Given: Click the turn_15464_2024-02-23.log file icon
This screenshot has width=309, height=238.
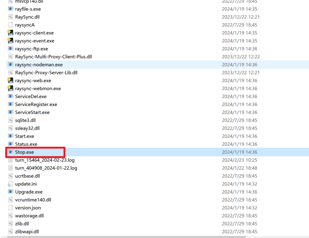Looking at the screenshot, I should click(11, 160).
